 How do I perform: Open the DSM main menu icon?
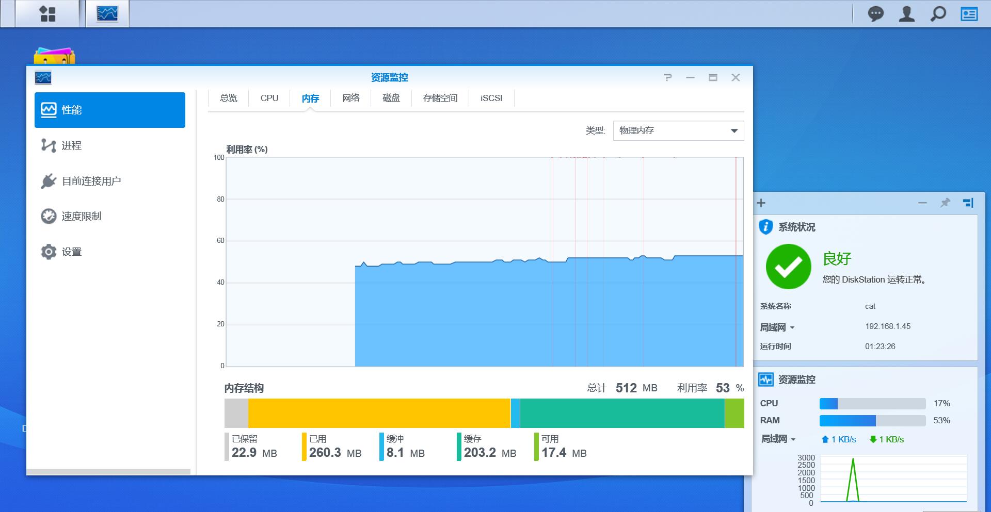(x=47, y=14)
